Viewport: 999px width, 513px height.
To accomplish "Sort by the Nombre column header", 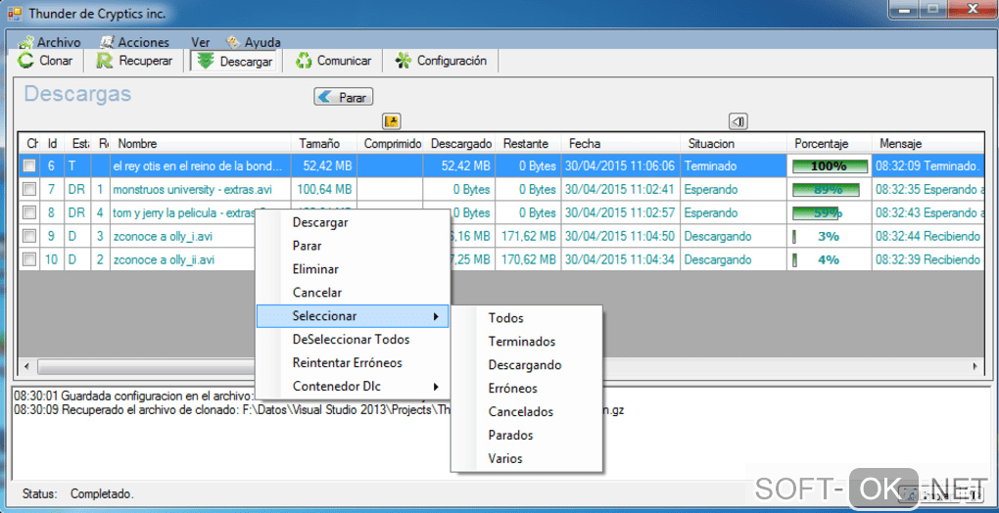I will [201, 144].
